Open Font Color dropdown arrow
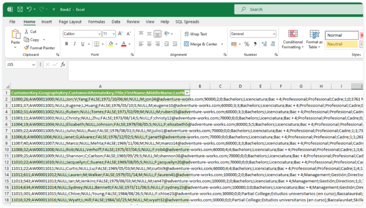 [130, 44]
